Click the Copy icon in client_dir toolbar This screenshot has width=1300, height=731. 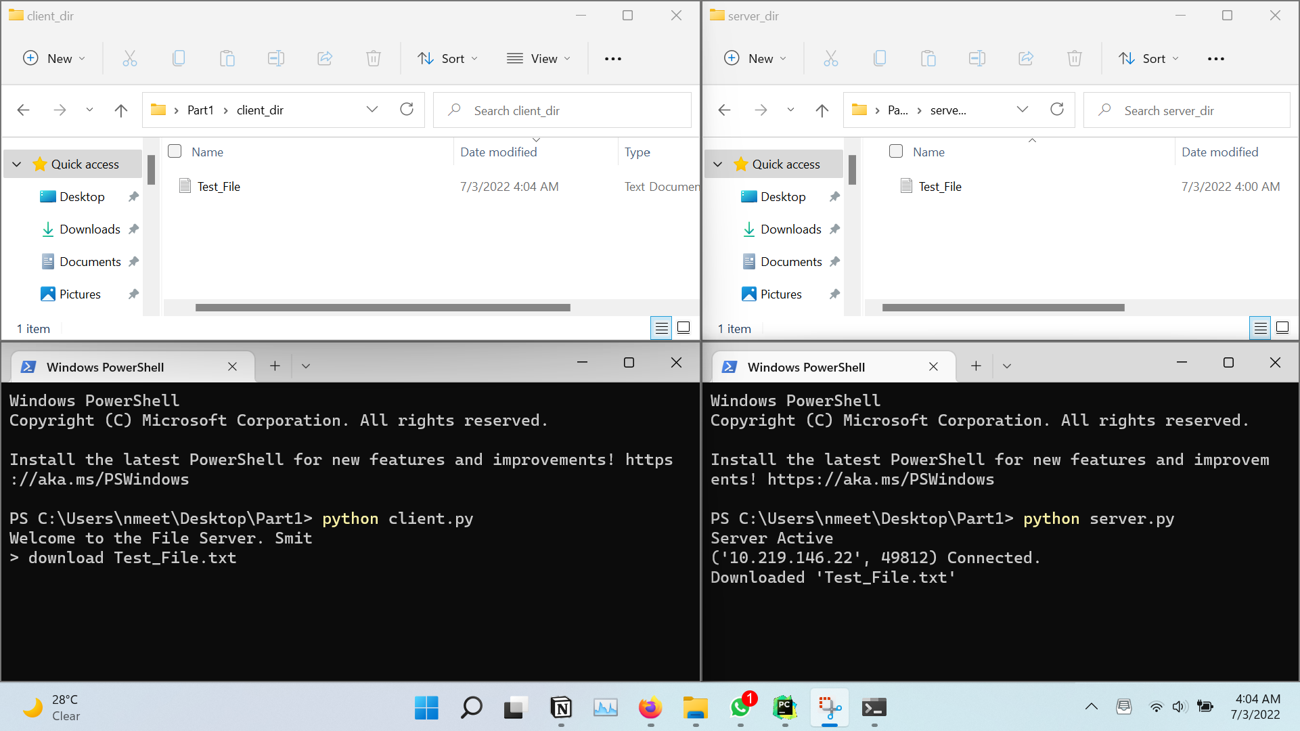(179, 59)
